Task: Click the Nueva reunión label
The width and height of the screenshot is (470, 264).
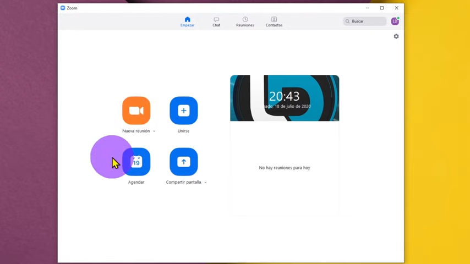Action: 136,131
